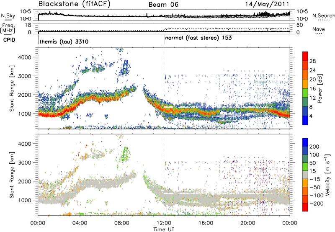Click the 'Freq. [MHz]' axis label
Screen dimensions: 335x232
[x=8, y=28]
